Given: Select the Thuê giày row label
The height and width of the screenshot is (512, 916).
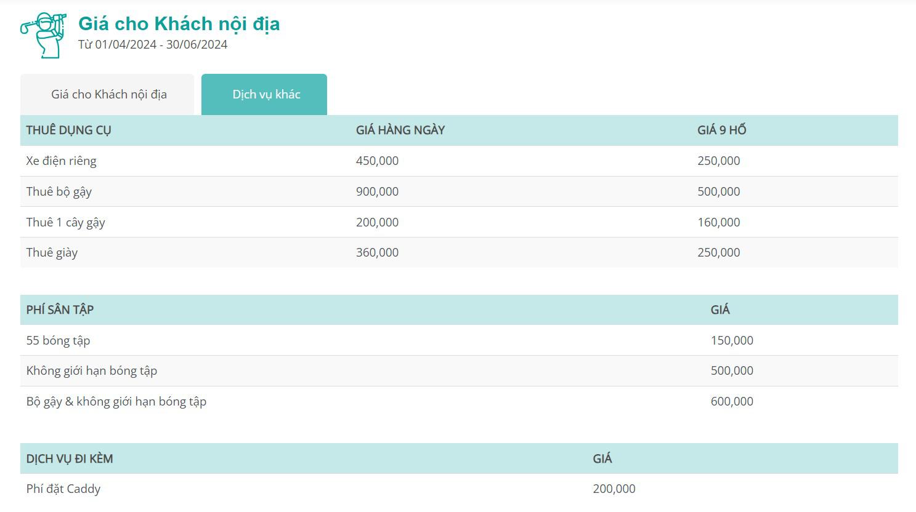Looking at the screenshot, I should 52,252.
